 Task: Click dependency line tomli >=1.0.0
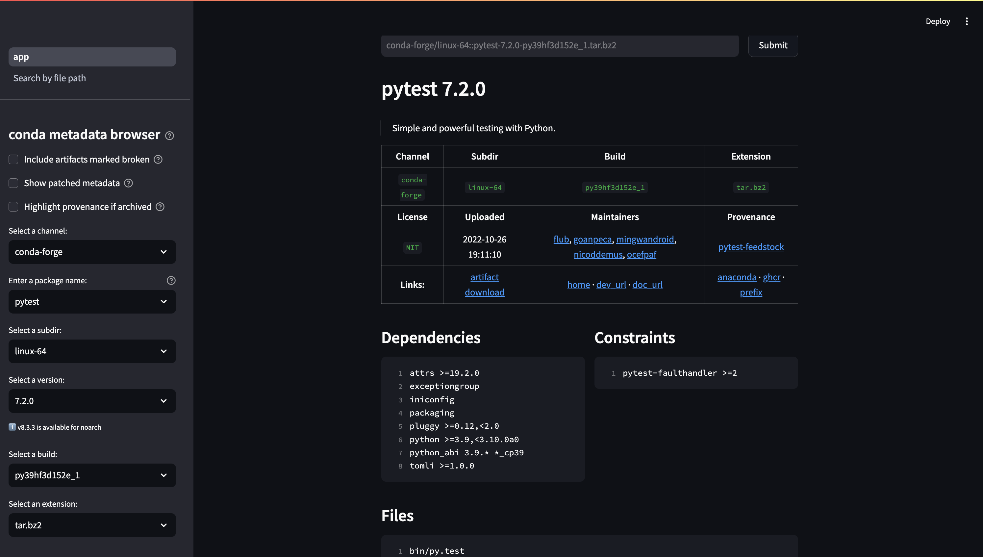pyautogui.click(x=442, y=466)
